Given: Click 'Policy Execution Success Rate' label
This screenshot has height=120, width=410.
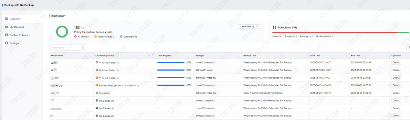Looking at the screenshot, I should click(x=93, y=32).
